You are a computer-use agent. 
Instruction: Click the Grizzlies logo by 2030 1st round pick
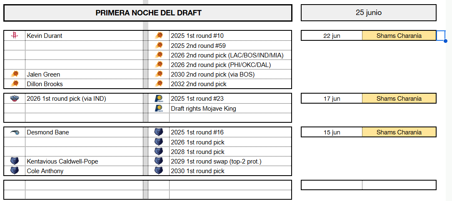[159, 171]
